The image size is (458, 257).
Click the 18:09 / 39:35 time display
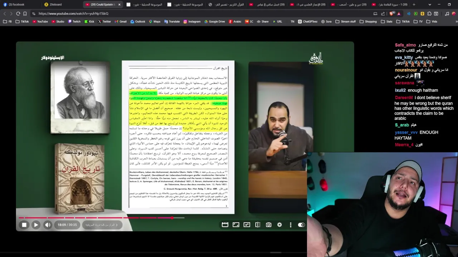(x=67, y=225)
